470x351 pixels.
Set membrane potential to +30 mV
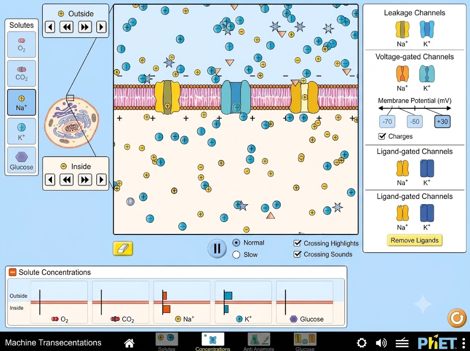[442, 122]
